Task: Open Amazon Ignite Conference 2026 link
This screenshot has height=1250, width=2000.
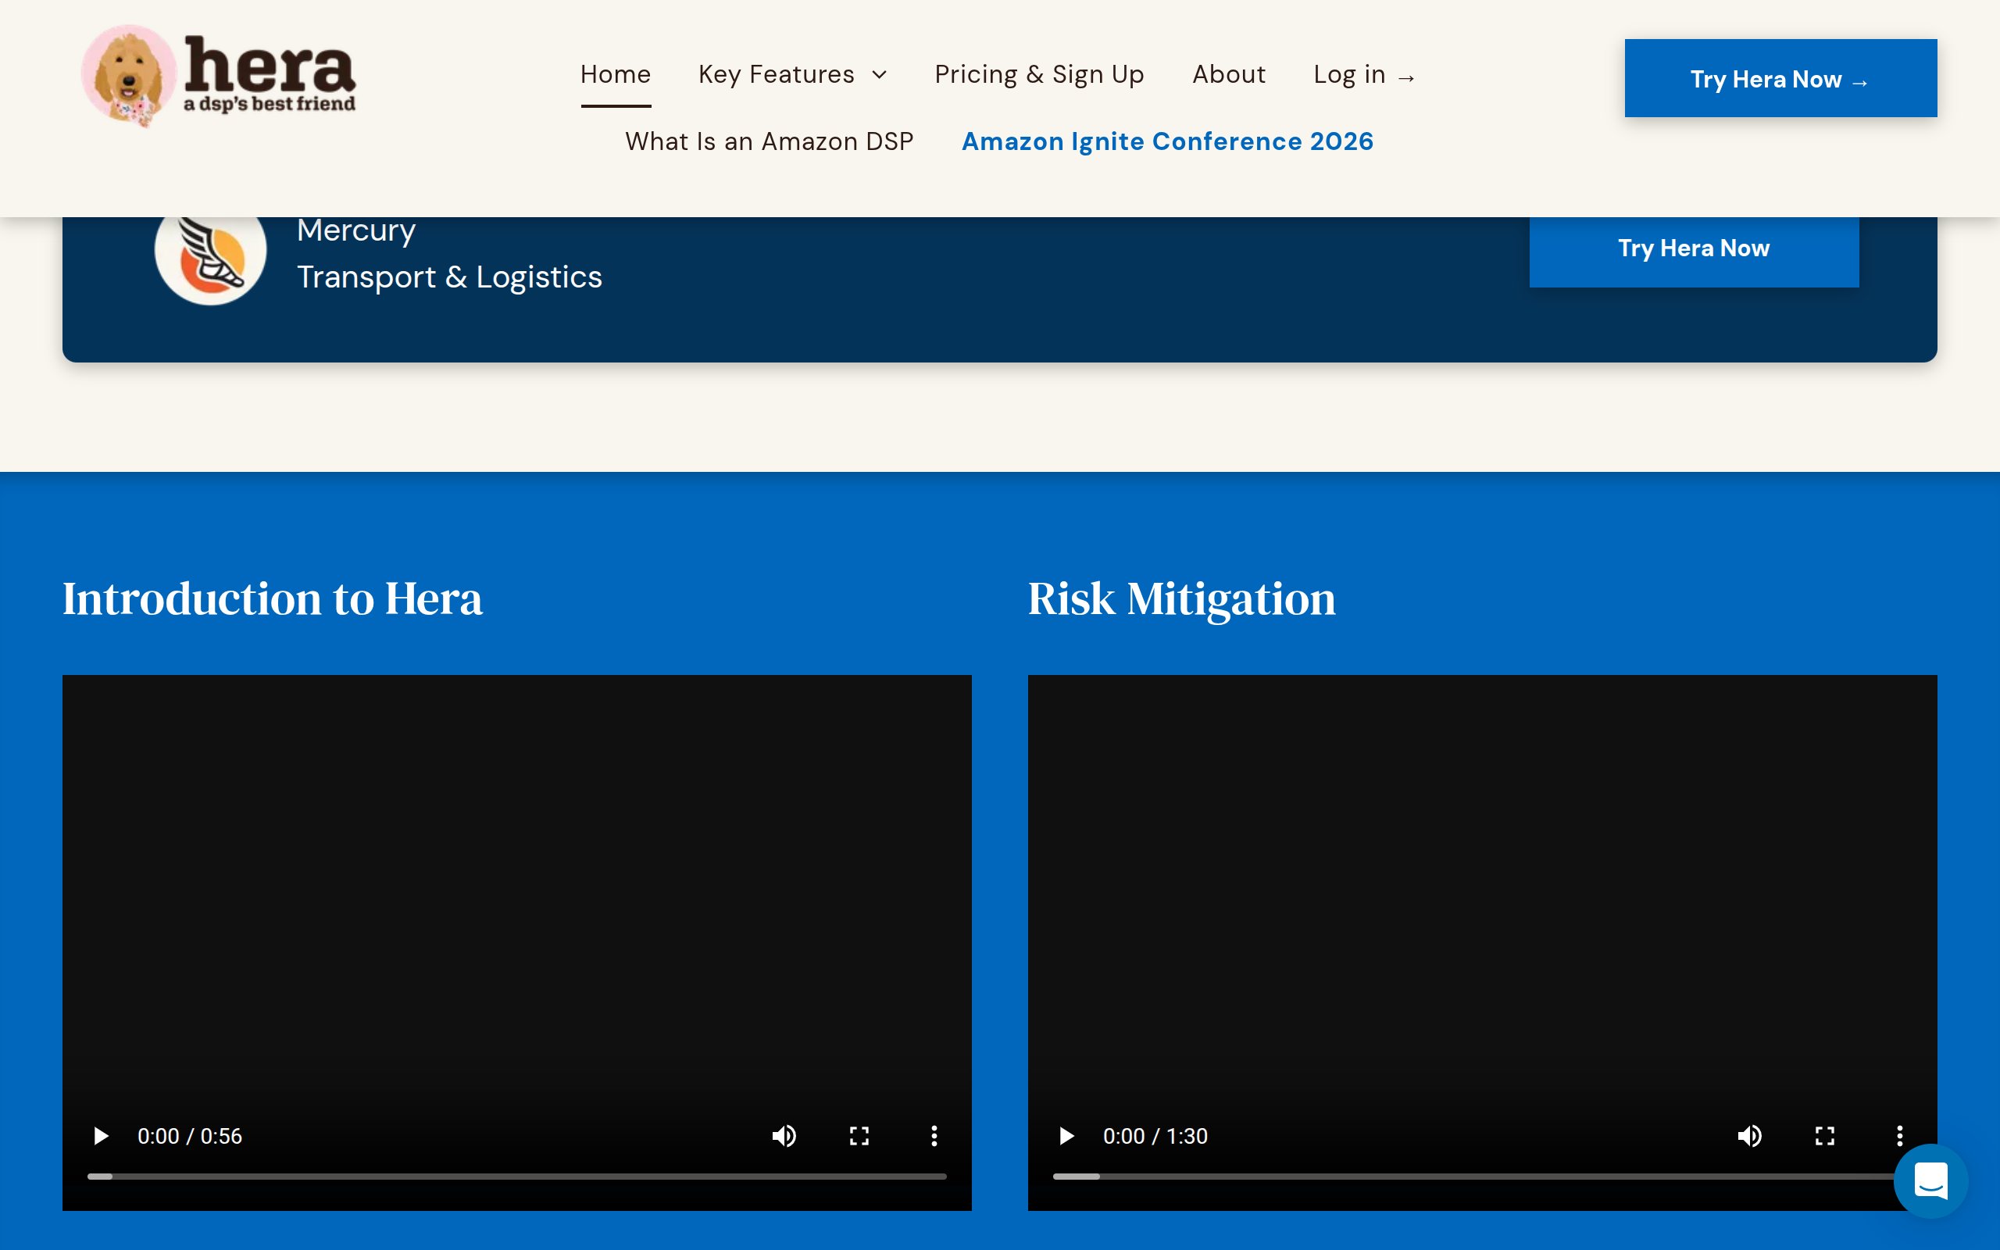Action: pyautogui.click(x=1168, y=141)
